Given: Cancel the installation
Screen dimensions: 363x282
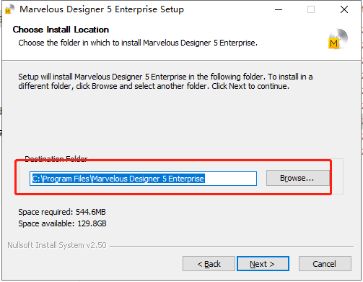Looking at the screenshot, I should coord(325,264).
